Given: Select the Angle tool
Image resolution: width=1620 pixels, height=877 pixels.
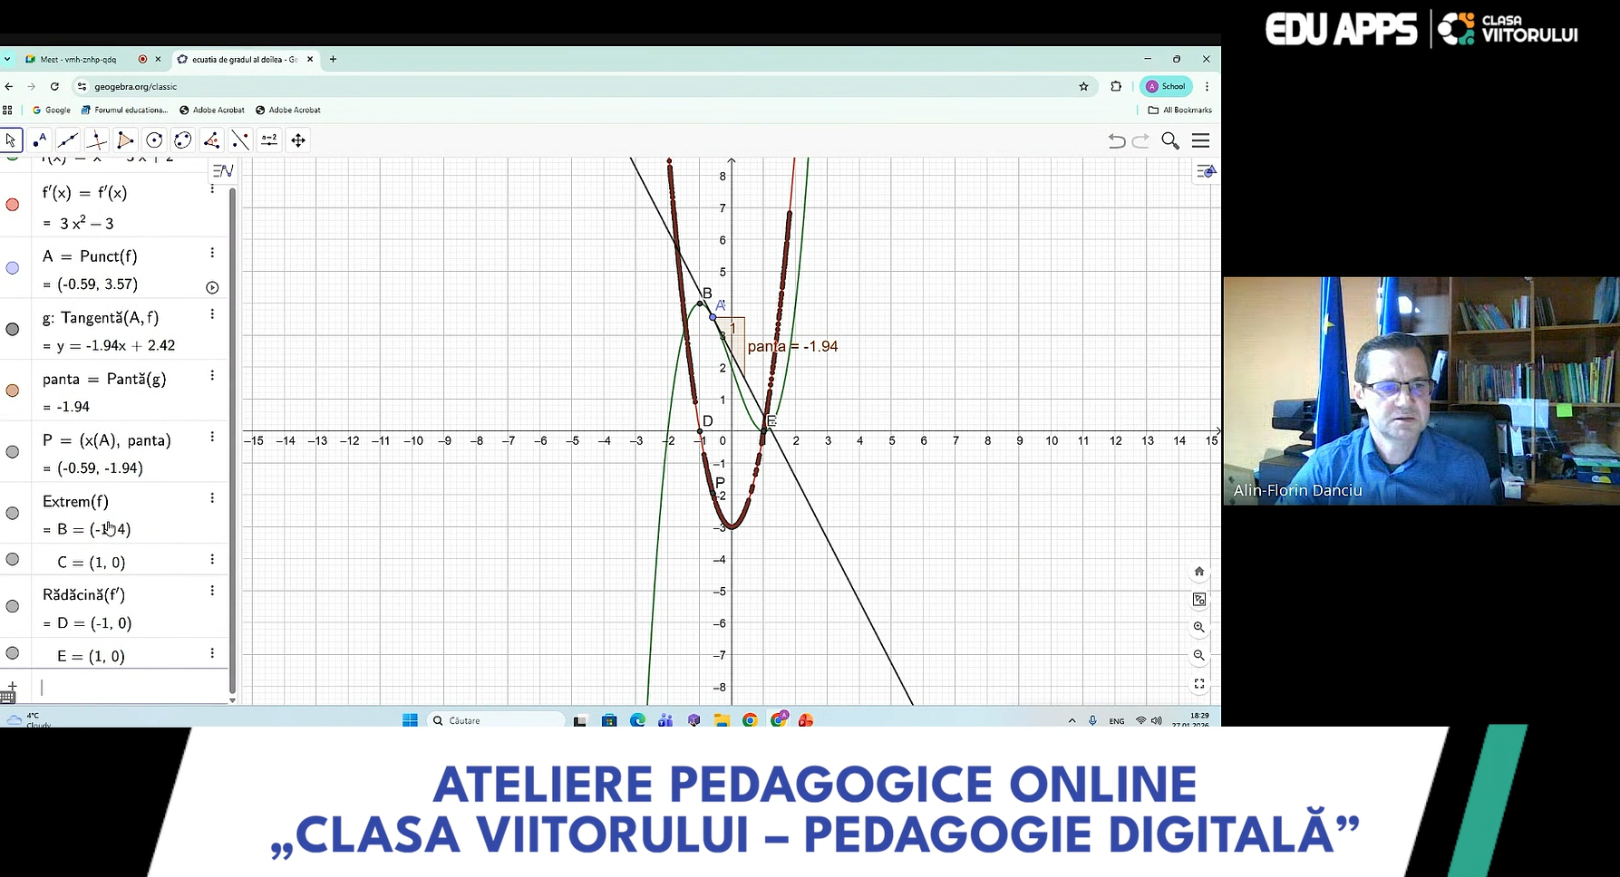Looking at the screenshot, I should pyautogui.click(x=211, y=140).
